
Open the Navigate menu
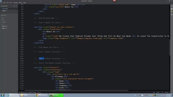(x=15, y=3)
